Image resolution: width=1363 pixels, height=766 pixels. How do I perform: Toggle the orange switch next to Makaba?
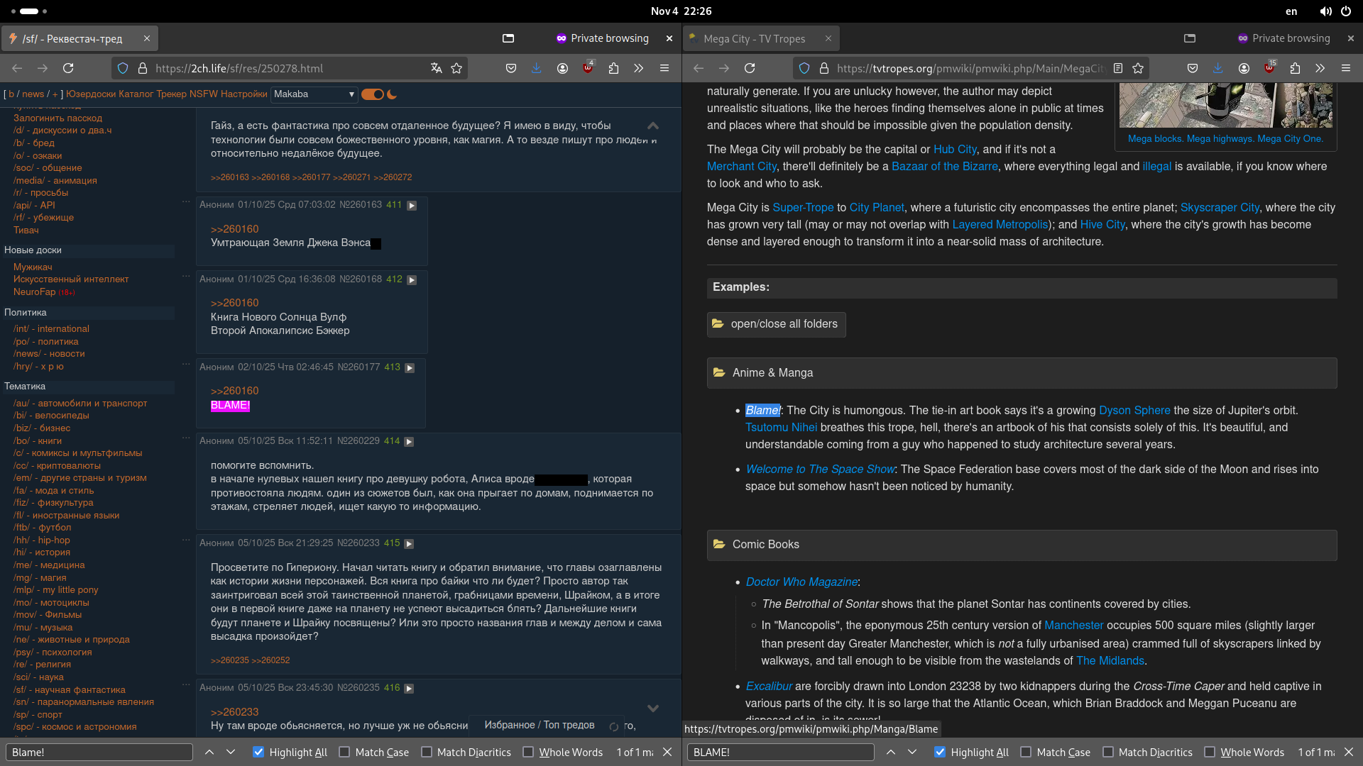tap(372, 94)
